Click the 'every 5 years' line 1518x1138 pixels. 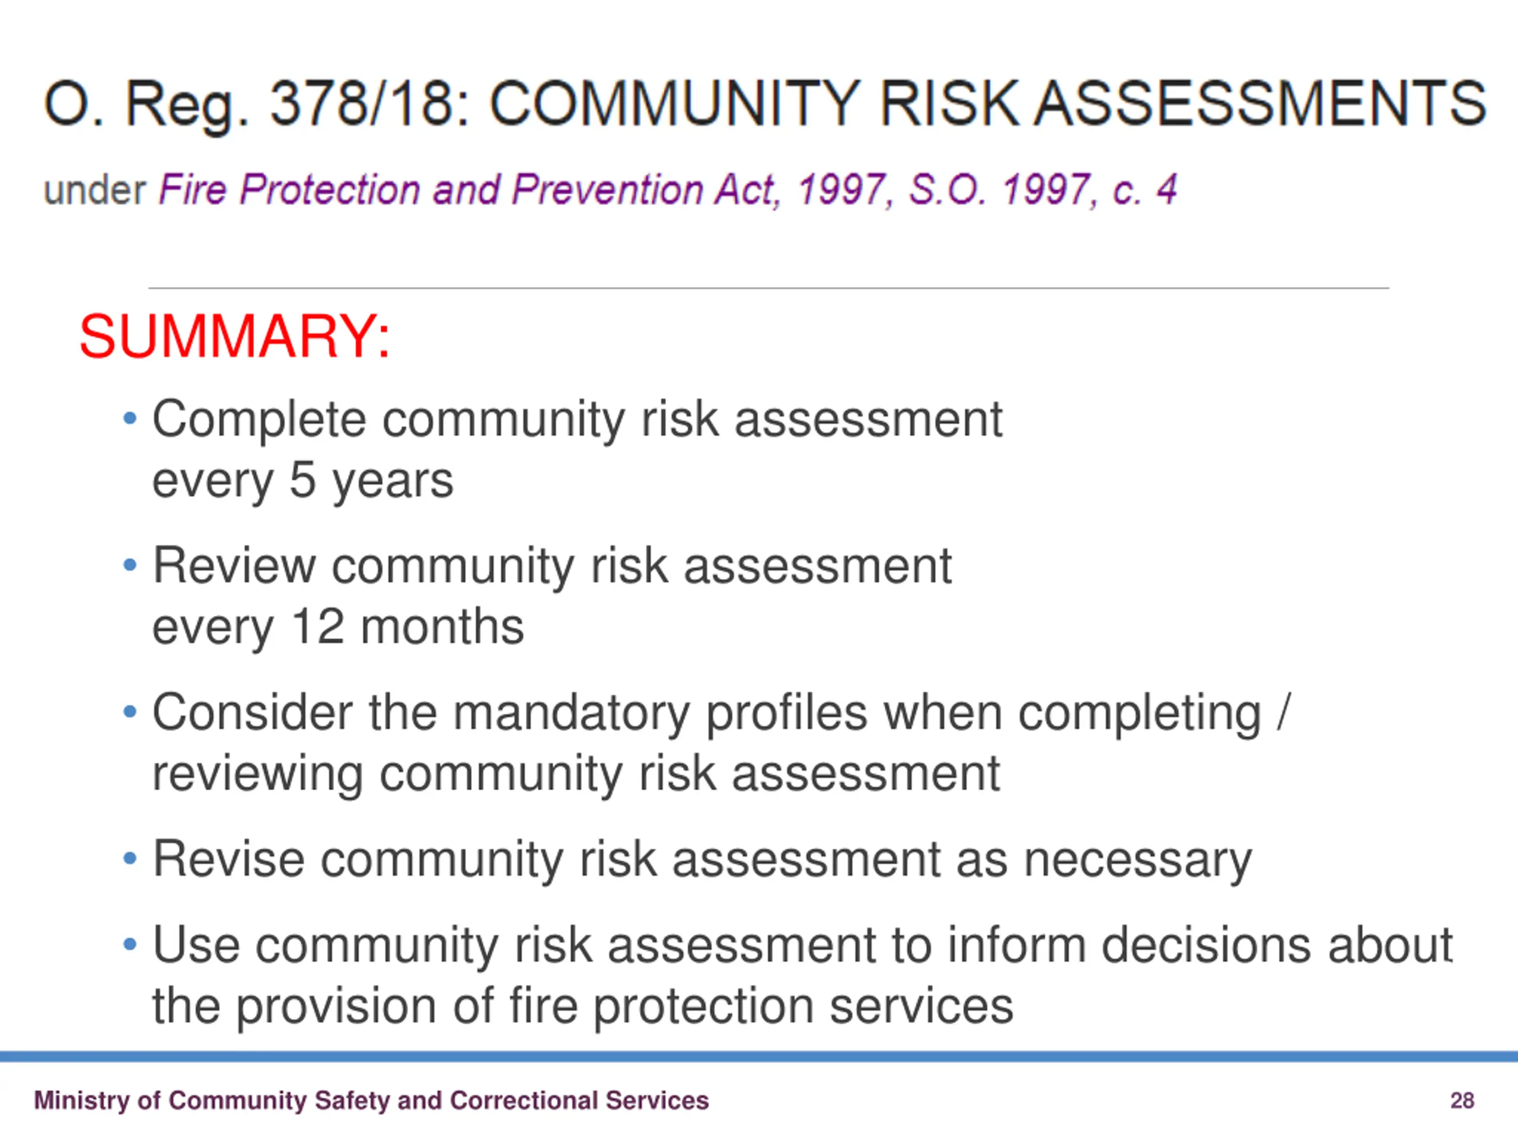click(x=302, y=481)
